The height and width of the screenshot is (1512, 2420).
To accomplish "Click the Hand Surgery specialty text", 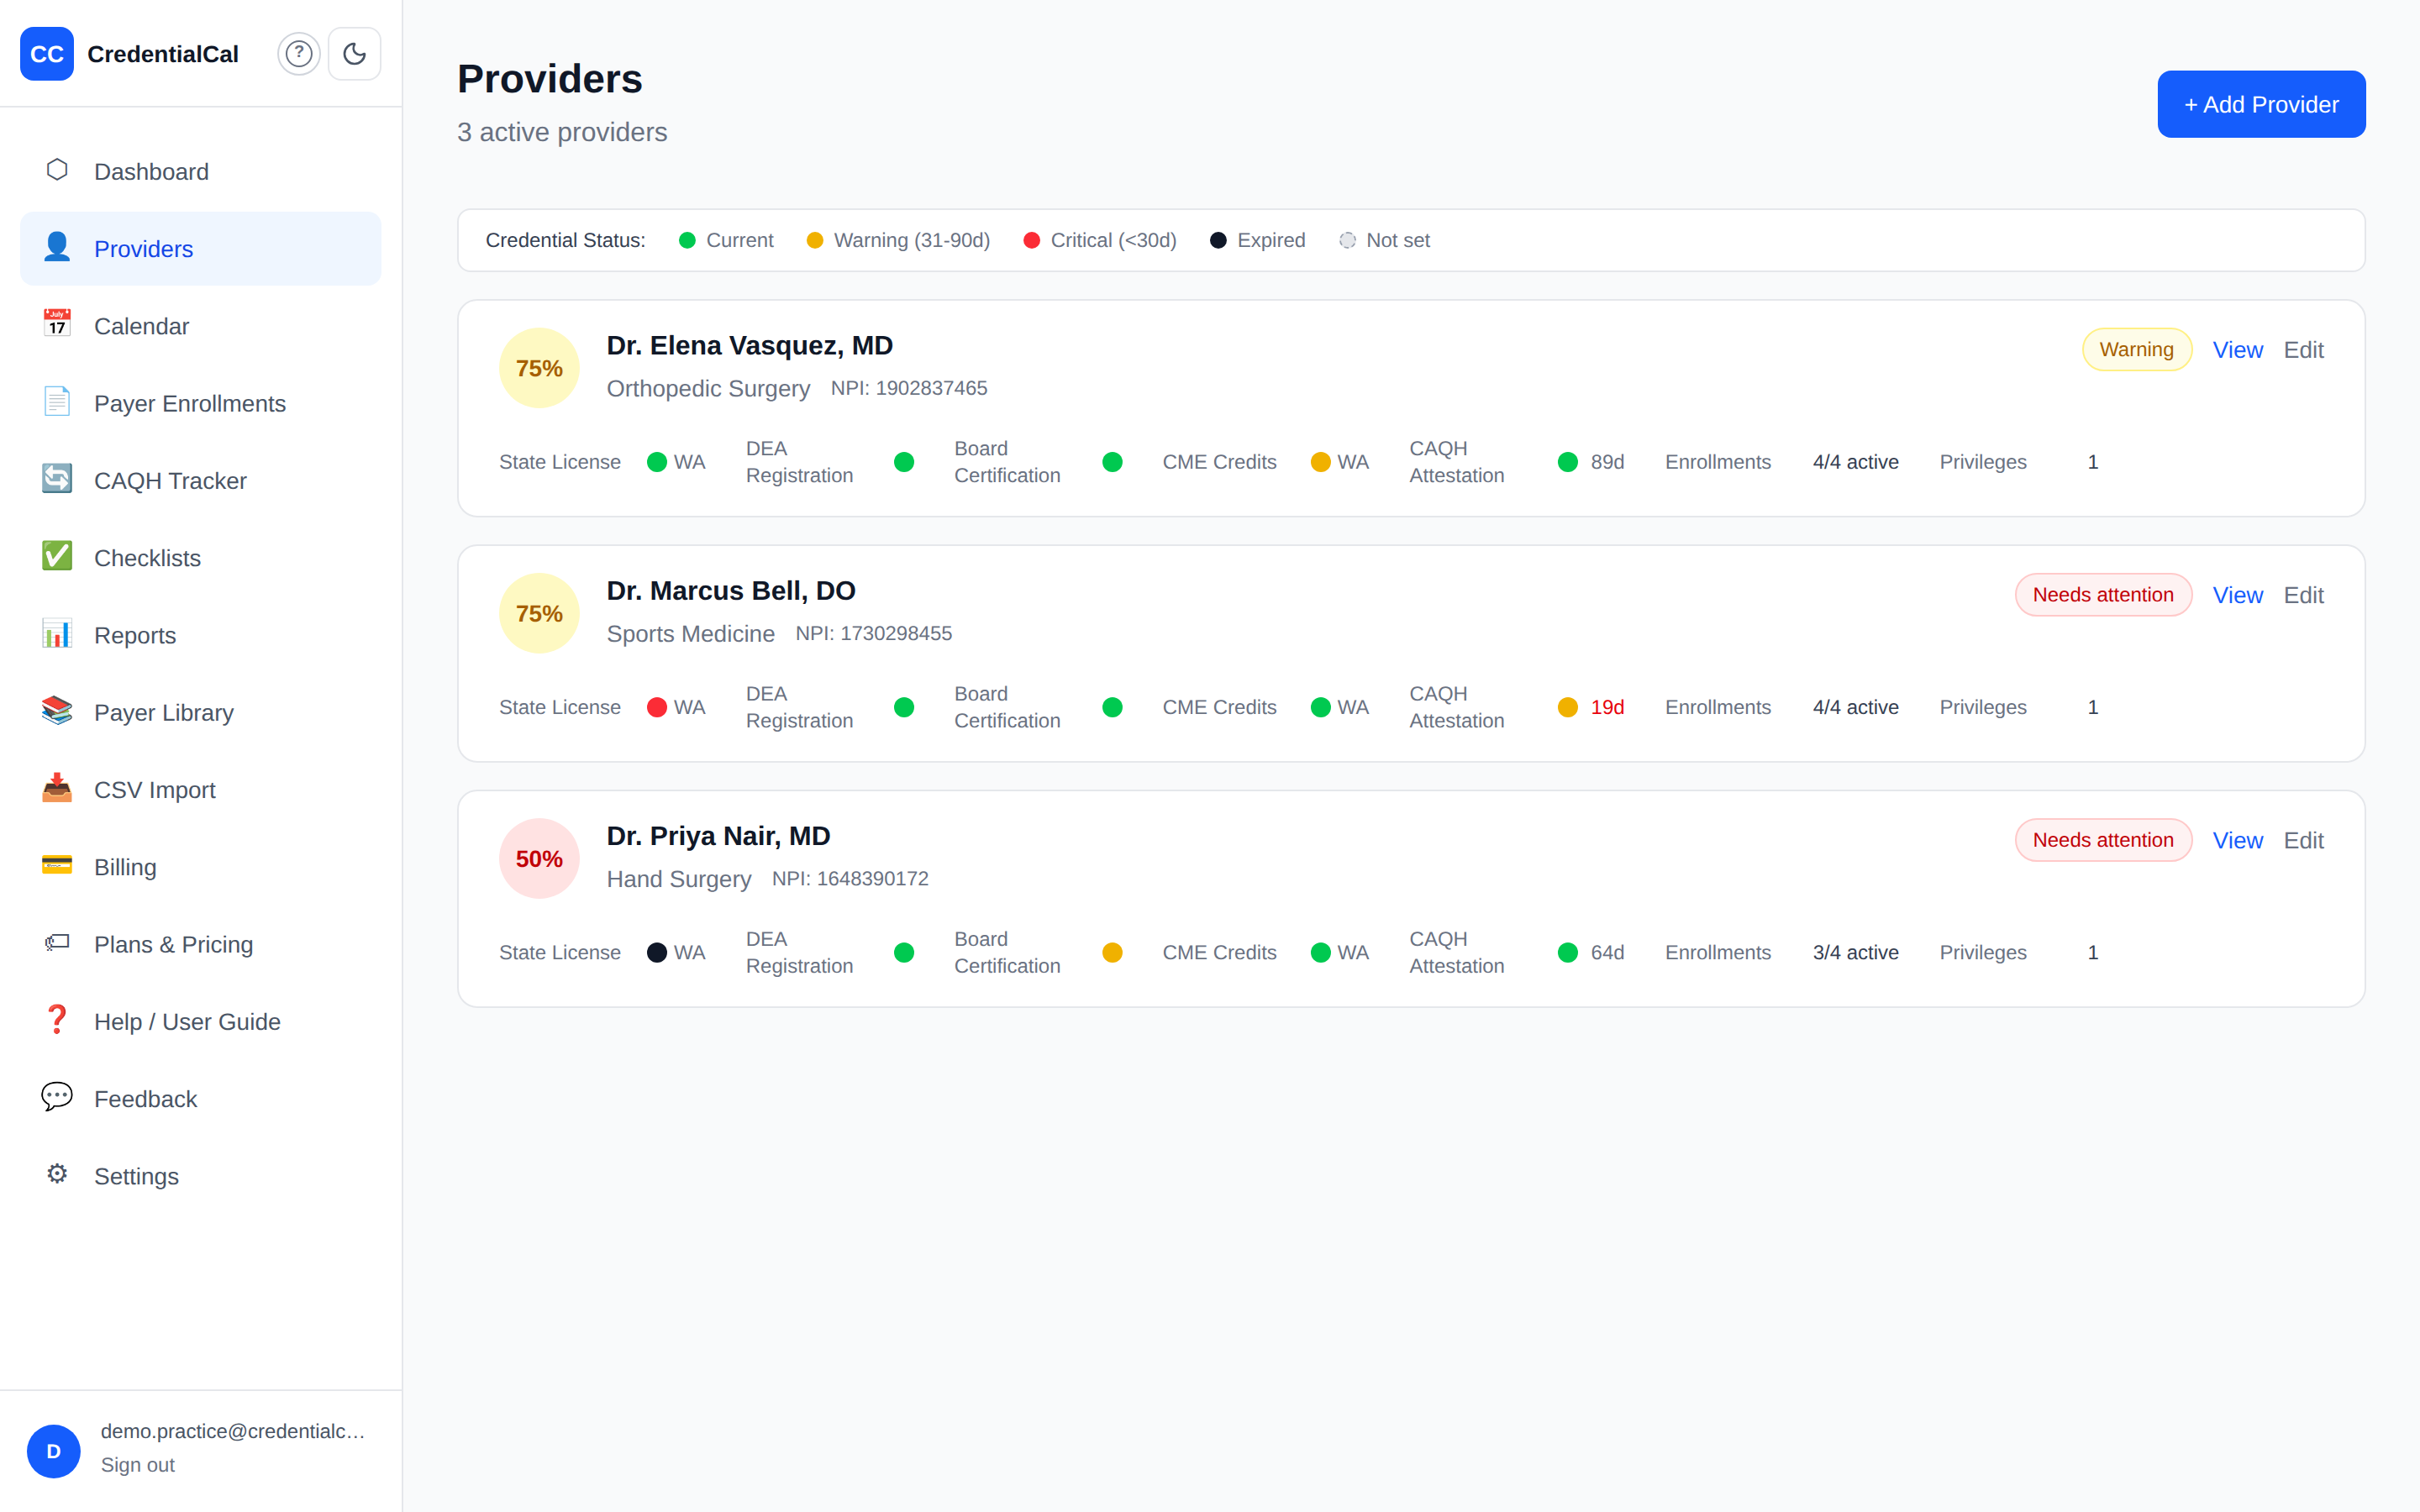I will (678, 878).
